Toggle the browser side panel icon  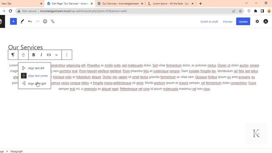click(262, 11)
